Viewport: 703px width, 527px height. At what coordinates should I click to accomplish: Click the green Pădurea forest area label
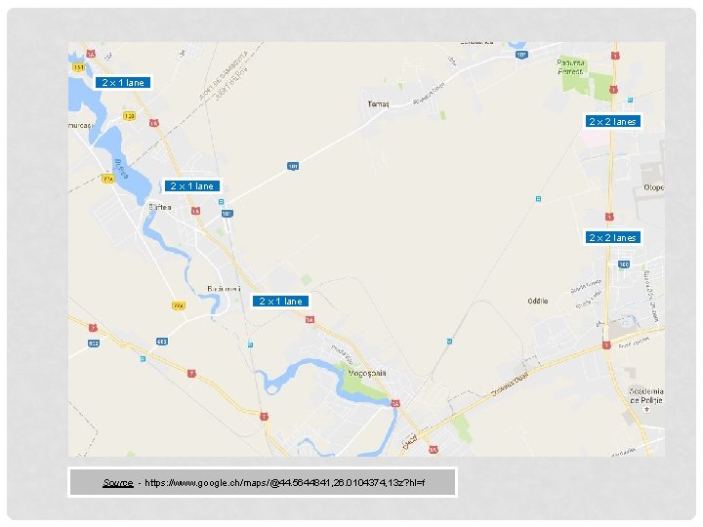[x=571, y=66]
